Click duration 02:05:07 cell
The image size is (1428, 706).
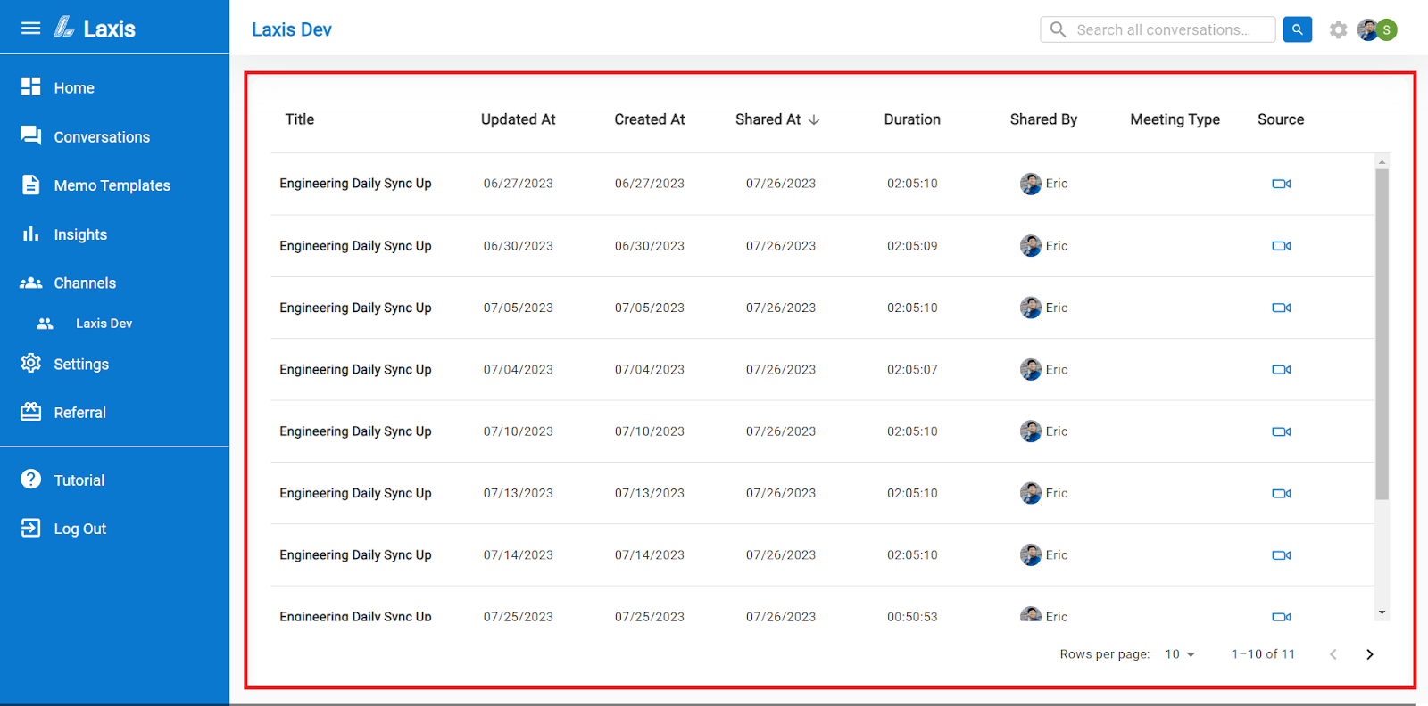click(911, 369)
